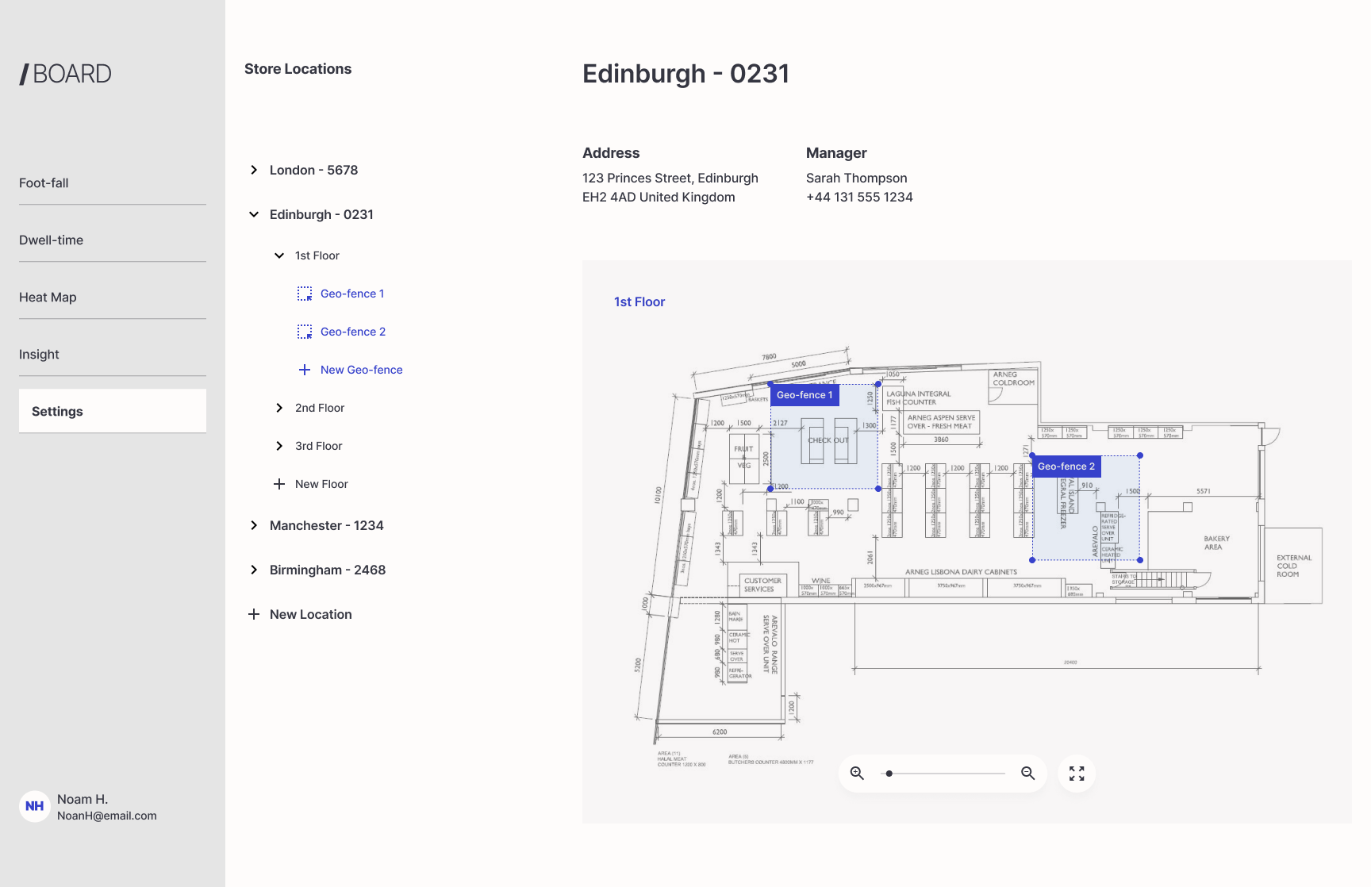This screenshot has height=887, width=1371.
Task: Open the Dwell-time menu item
Action: 113,240
